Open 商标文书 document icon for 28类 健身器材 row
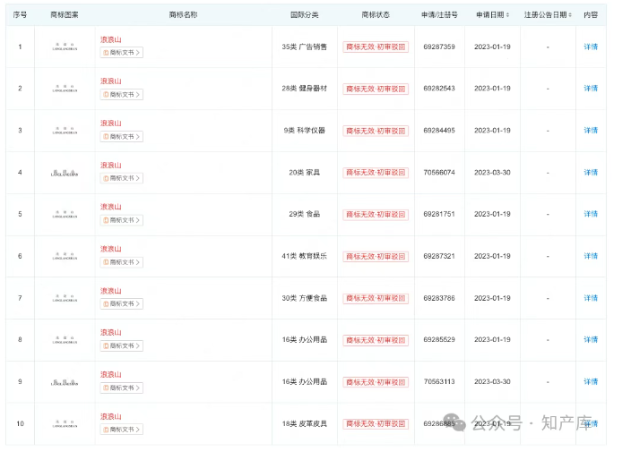 click(106, 95)
